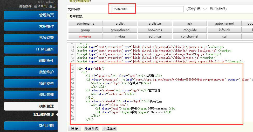Open the 模块管理 sidebar menu

coord(31,95)
